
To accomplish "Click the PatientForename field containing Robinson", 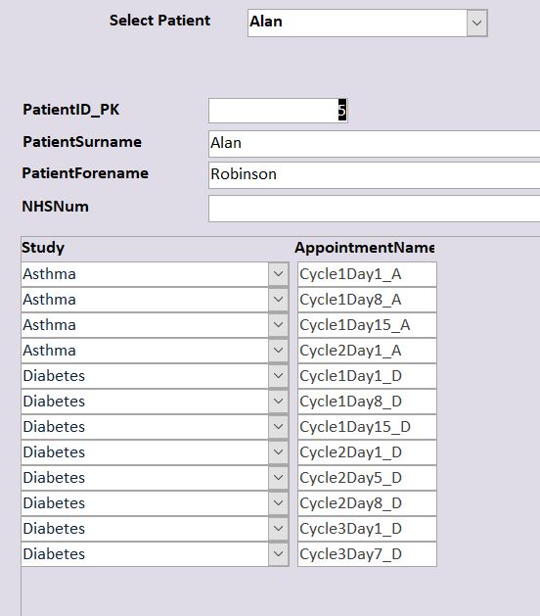I will (x=374, y=175).
